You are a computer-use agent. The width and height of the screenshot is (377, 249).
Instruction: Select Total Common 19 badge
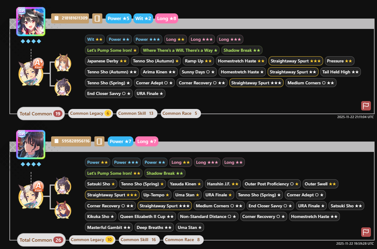coord(41,114)
